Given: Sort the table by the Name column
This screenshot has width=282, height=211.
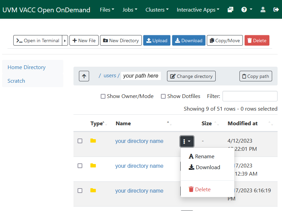Looking at the screenshot, I should point(123,124).
